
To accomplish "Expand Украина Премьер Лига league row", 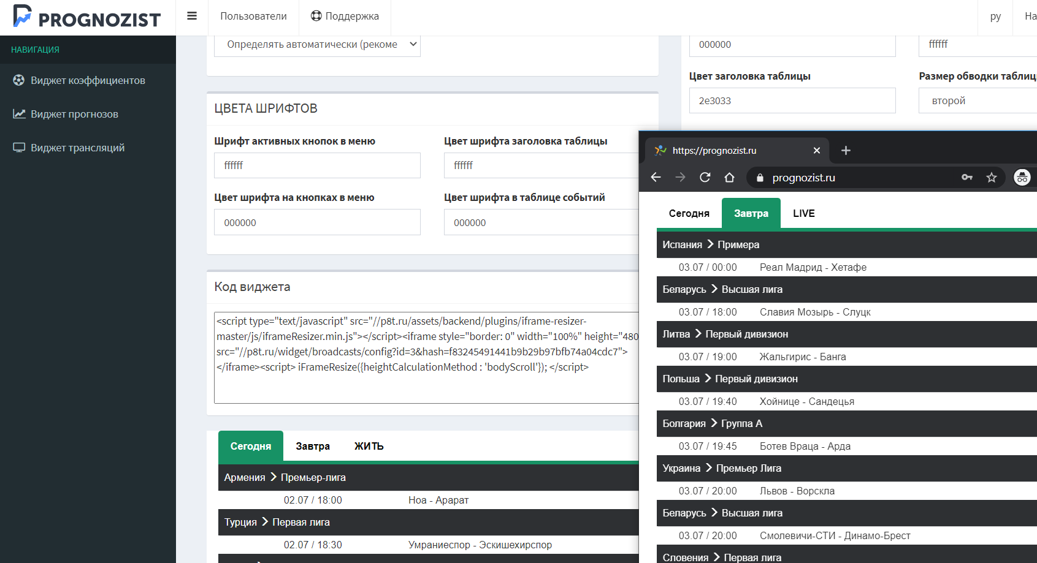I will [x=847, y=468].
